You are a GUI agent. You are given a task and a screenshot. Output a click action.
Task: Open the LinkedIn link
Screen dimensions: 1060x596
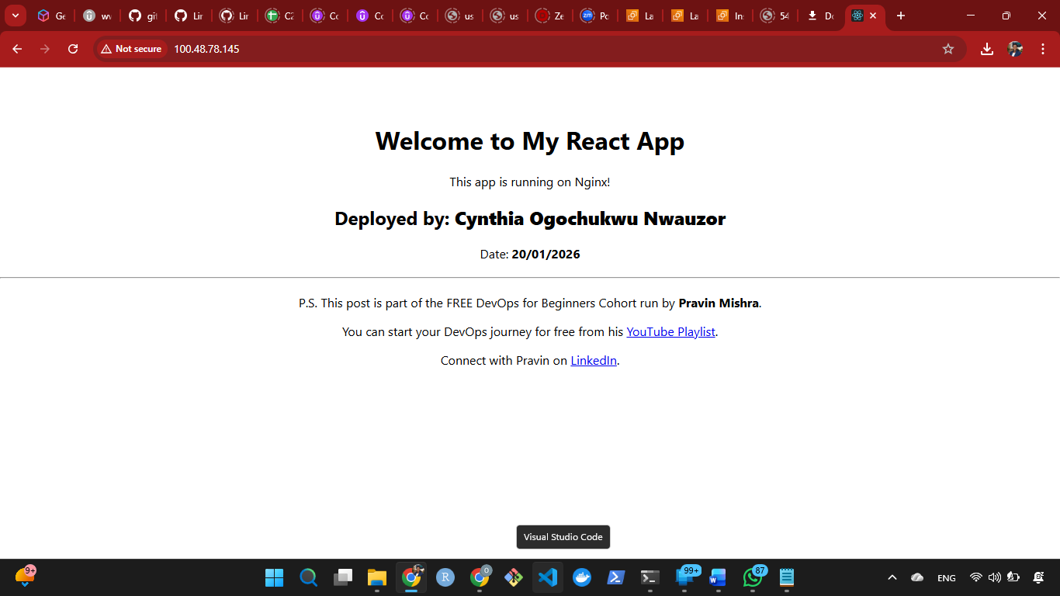594,360
